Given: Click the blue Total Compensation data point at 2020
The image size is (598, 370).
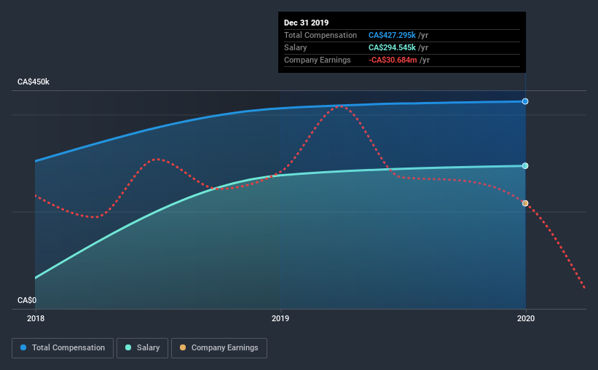Looking at the screenshot, I should click(x=525, y=101).
